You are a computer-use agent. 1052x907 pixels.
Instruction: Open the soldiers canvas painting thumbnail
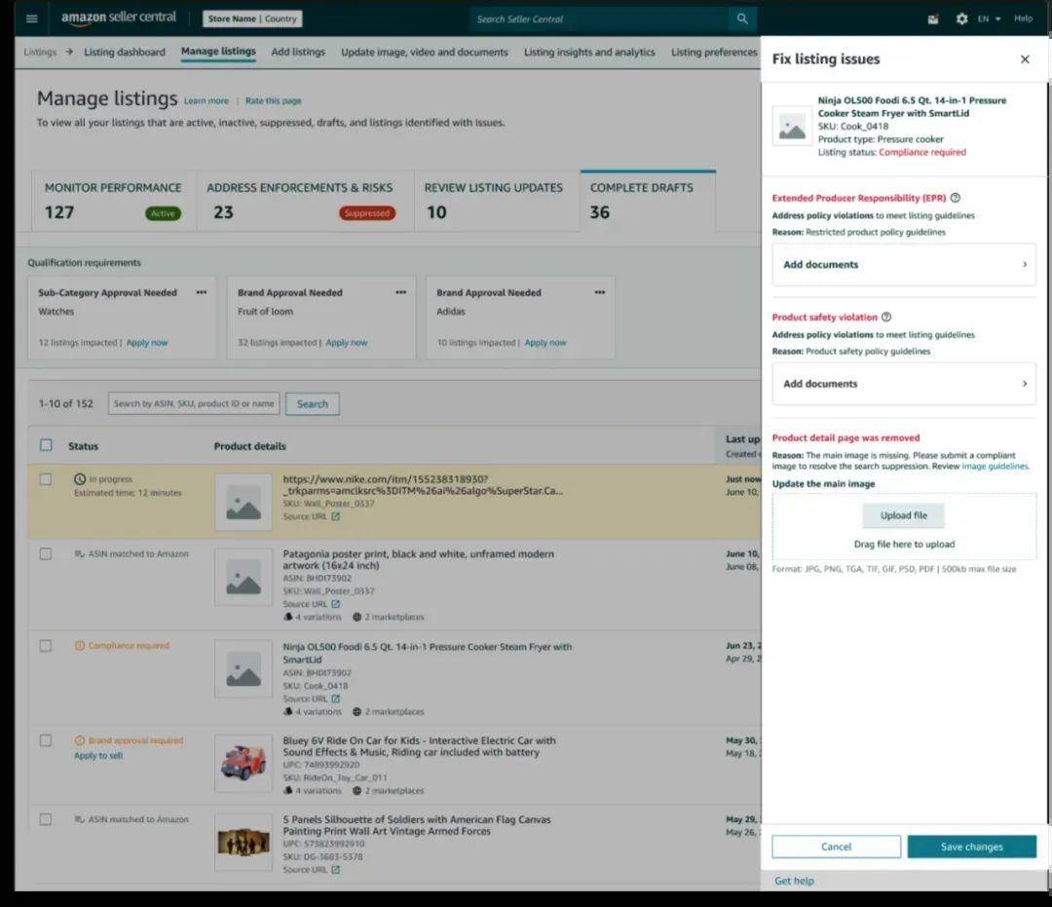click(244, 842)
